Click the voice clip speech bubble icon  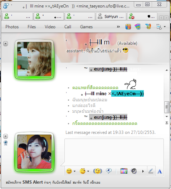pyautogui.click(x=109, y=171)
